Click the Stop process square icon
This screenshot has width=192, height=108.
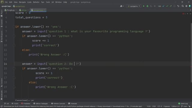155,6
